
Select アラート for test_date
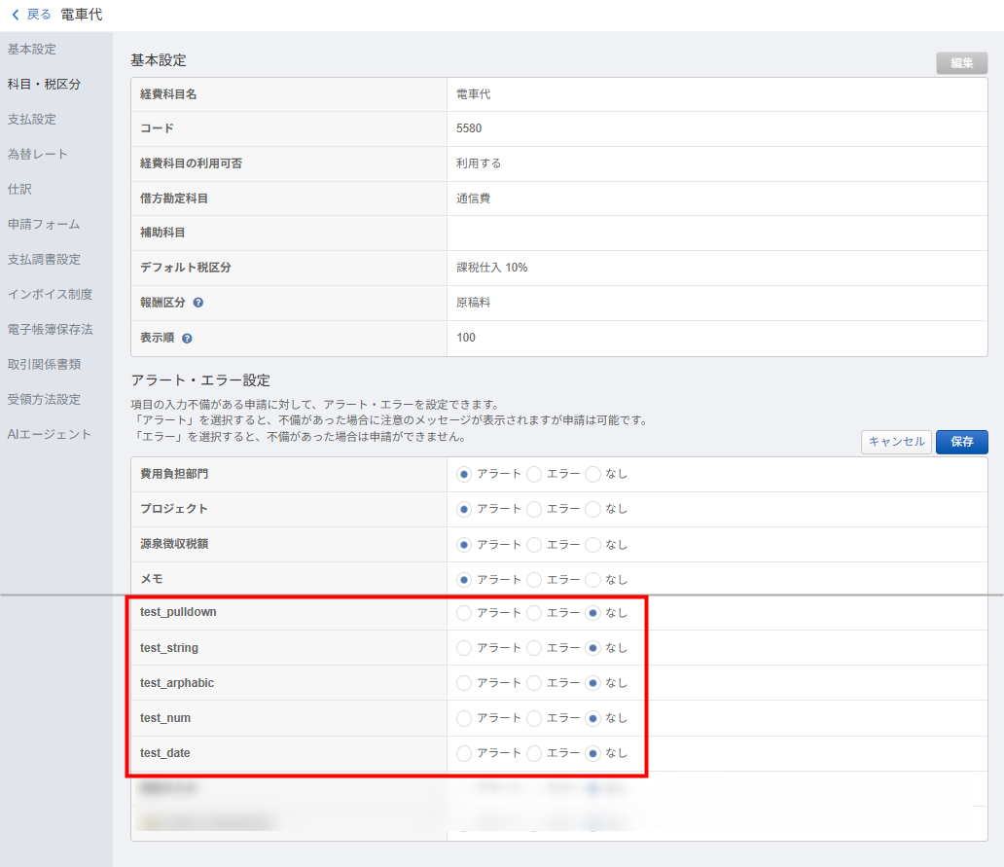(464, 753)
